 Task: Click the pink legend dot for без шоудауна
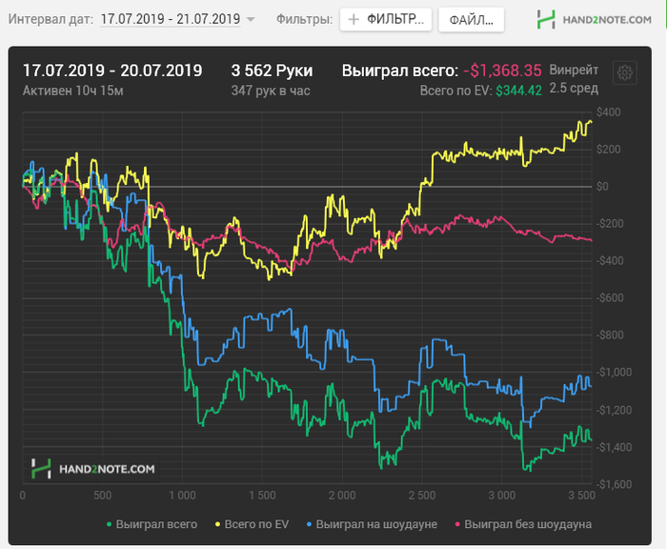point(457,525)
